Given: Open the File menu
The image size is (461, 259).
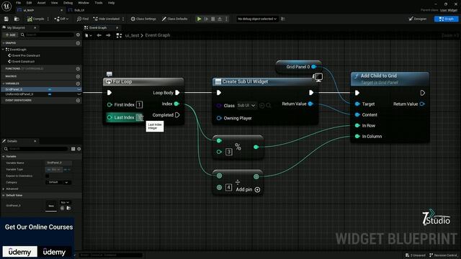Looking at the screenshot, I should (x=18, y=3).
